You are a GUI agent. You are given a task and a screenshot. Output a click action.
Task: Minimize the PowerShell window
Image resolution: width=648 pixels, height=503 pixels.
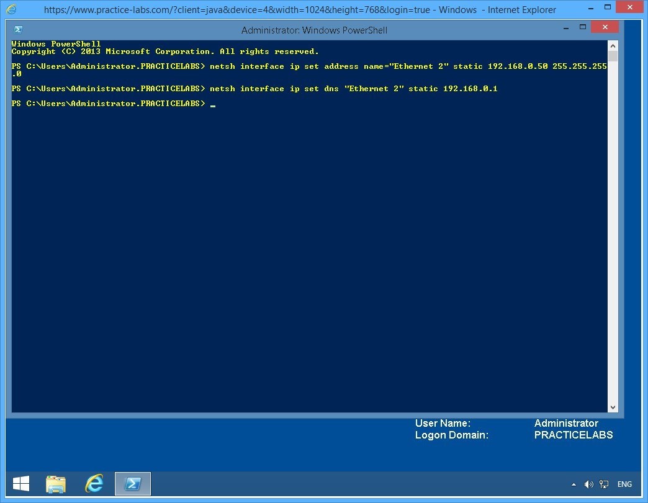[565, 27]
